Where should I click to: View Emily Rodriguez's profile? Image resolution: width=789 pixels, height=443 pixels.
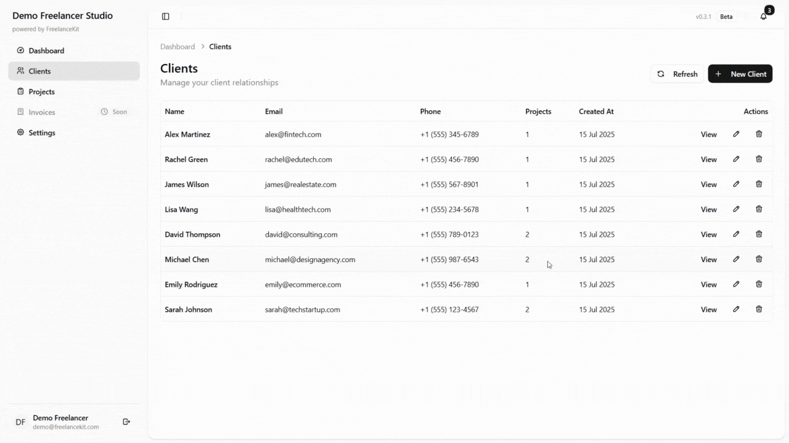tap(708, 284)
